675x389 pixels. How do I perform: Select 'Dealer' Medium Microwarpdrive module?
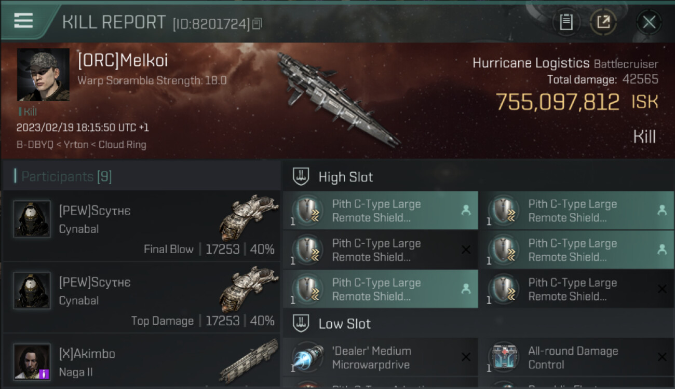tap(380, 357)
